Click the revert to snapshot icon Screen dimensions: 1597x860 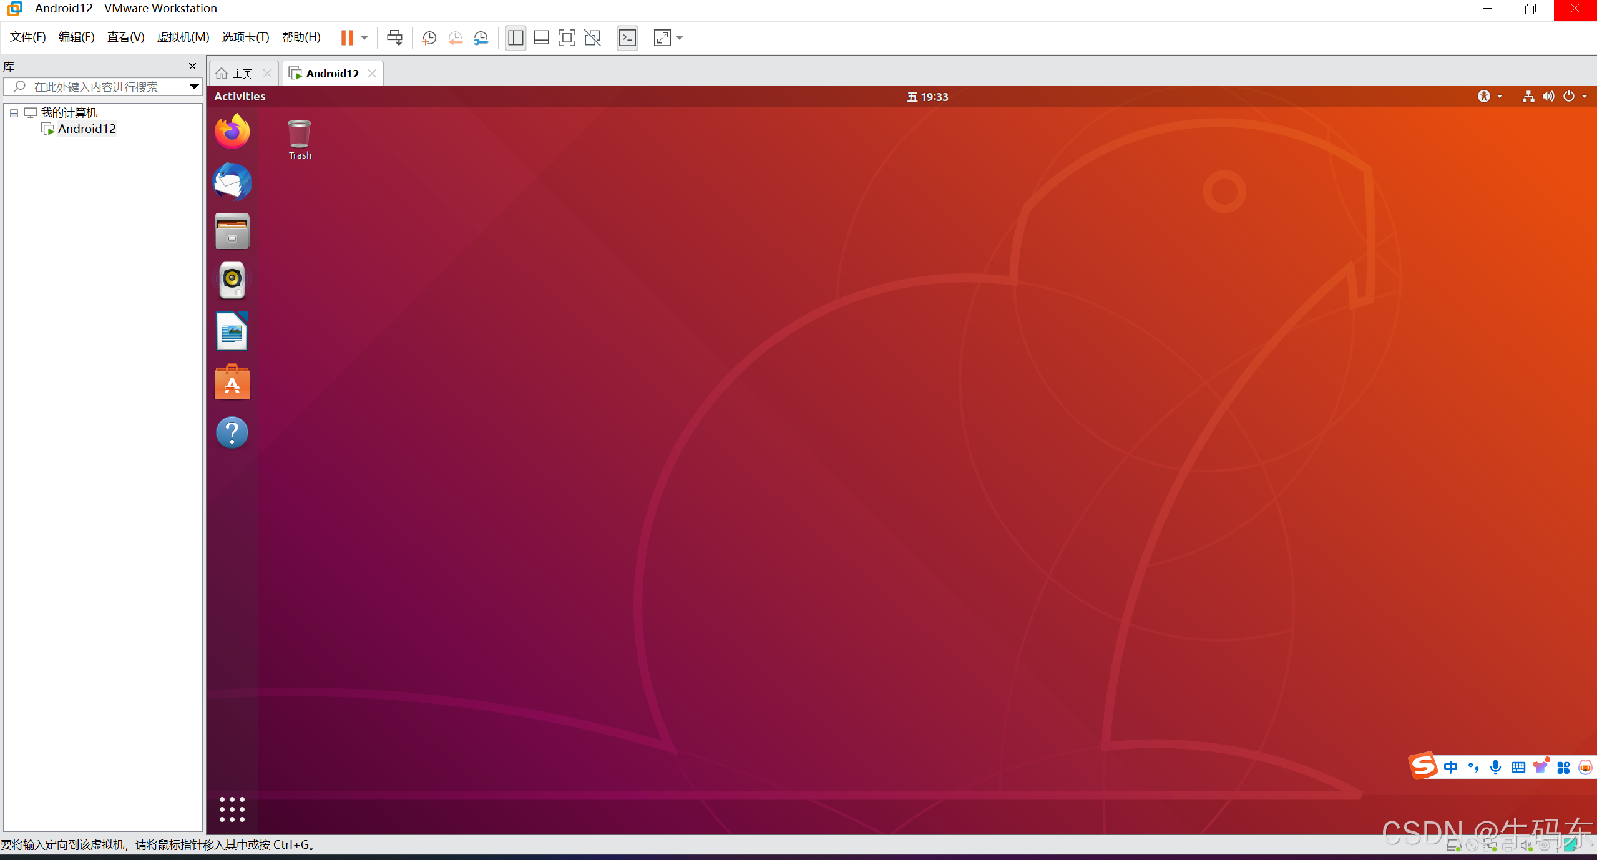coord(455,38)
